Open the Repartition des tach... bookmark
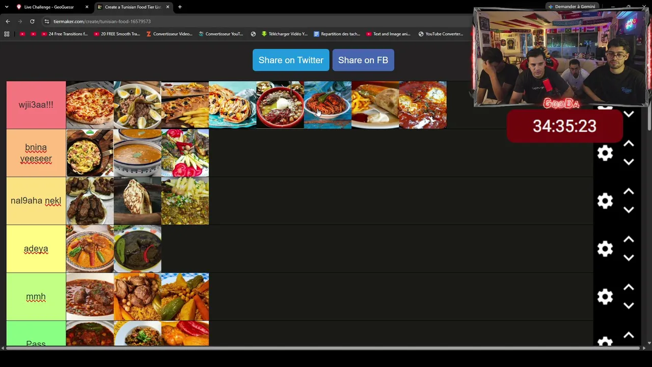The width and height of the screenshot is (652, 367). click(337, 34)
